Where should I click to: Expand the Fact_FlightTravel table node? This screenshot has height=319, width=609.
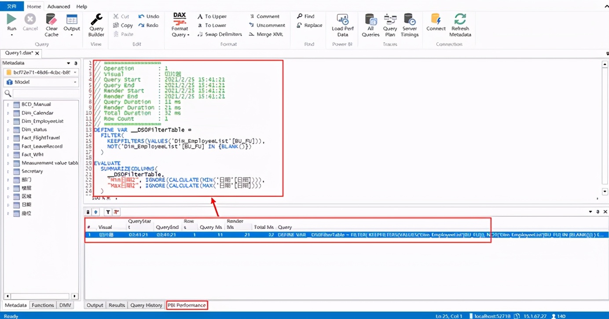pyautogui.click(x=8, y=138)
